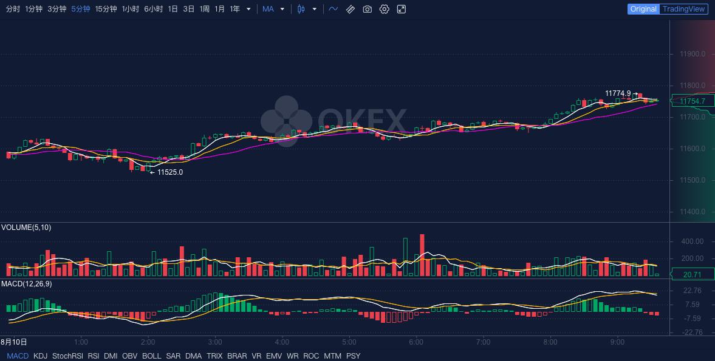
Task: Click the line indicator wave icon
Action: click(334, 9)
